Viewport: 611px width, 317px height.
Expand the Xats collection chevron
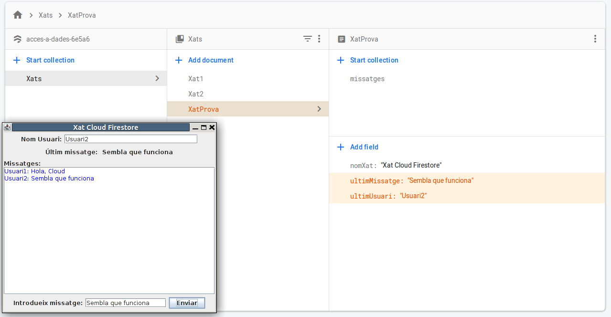[157, 78]
